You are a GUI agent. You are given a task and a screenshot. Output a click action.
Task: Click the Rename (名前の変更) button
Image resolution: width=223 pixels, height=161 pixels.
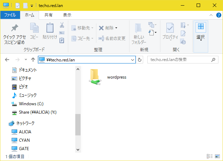(x=112, y=38)
